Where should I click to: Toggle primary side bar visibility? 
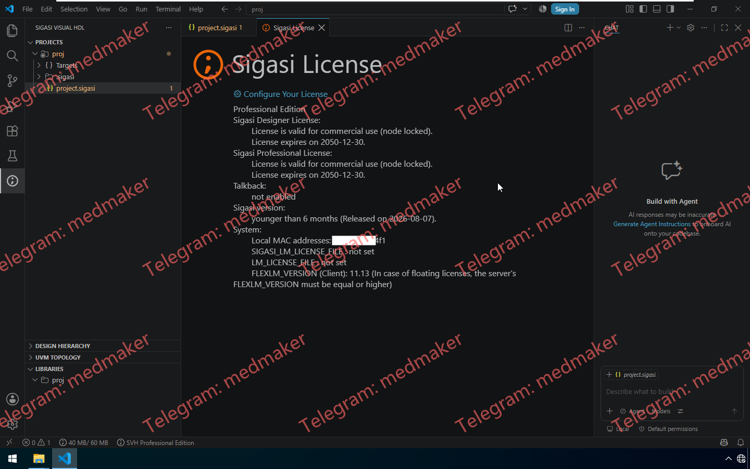coord(643,9)
